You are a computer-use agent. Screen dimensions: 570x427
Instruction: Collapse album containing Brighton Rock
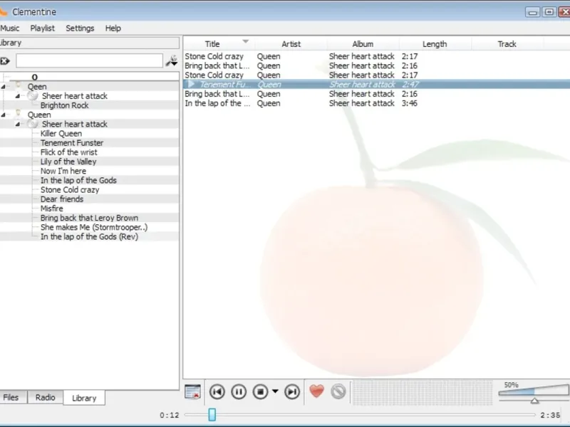pos(17,96)
